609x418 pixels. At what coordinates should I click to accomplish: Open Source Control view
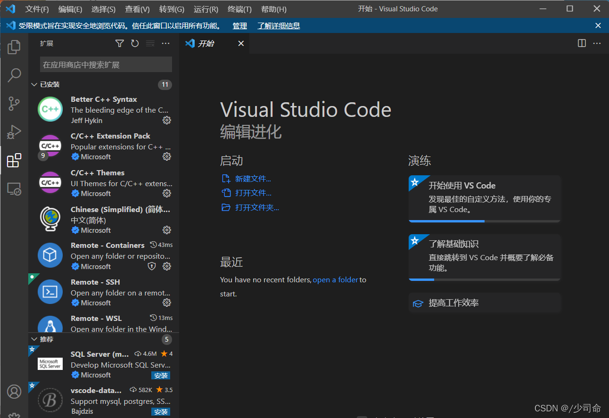14,104
